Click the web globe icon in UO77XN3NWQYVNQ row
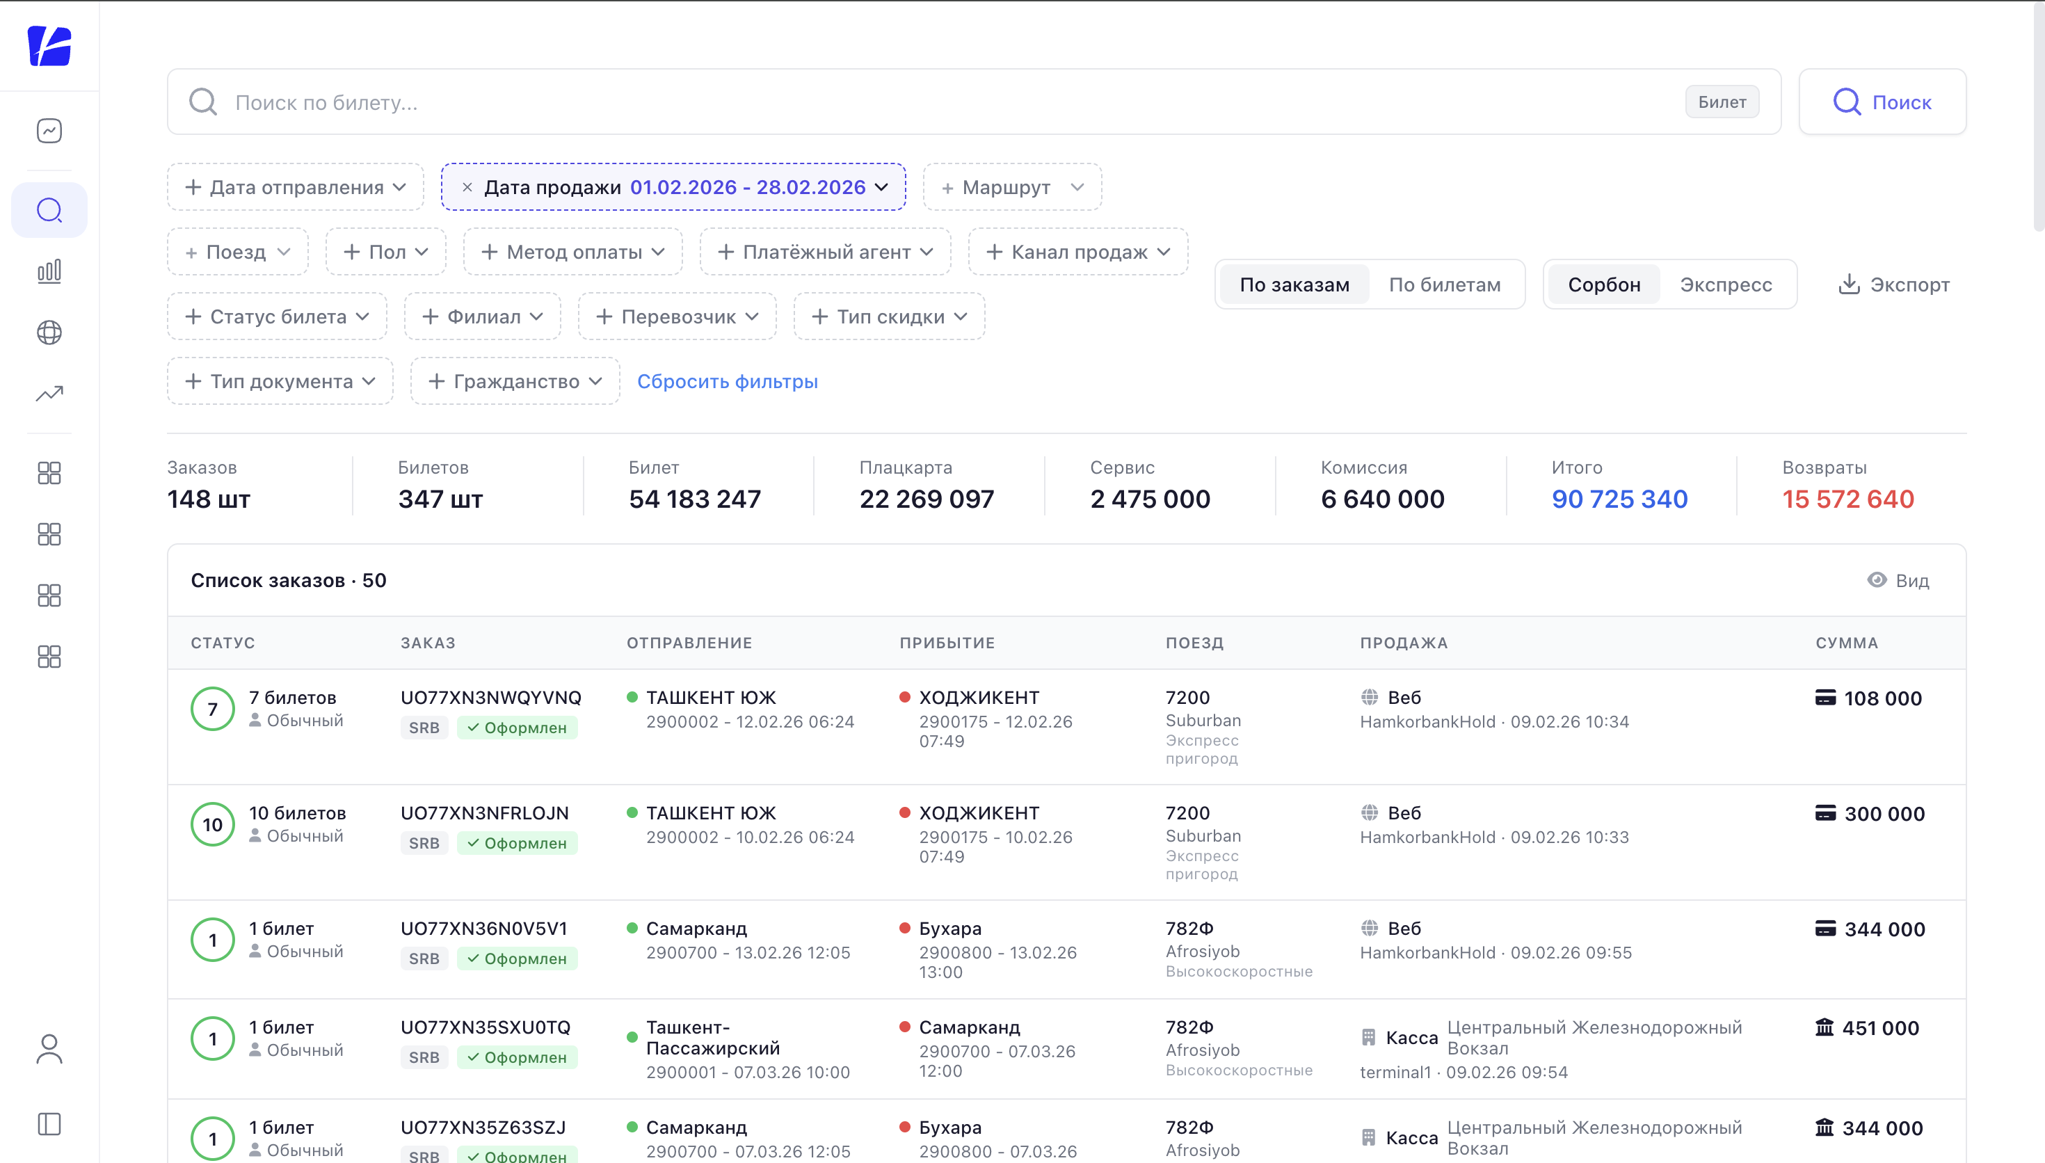This screenshot has width=2045, height=1163. pos(1370,698)
